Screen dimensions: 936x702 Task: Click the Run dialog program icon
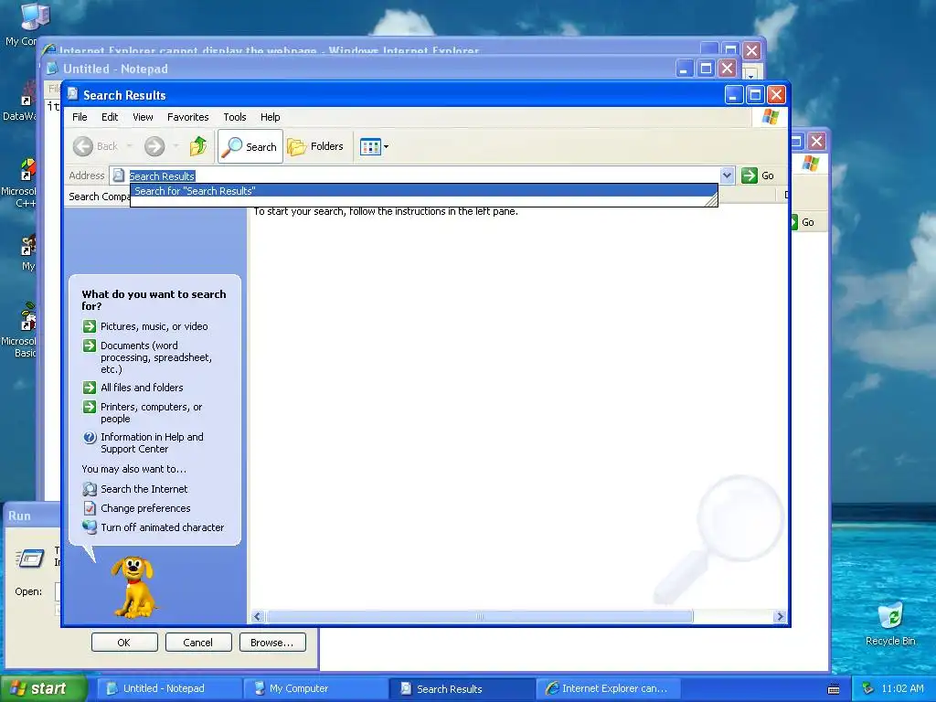pos(30,558)
